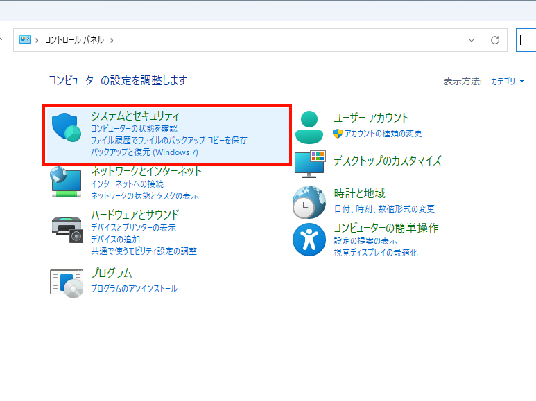
Task: Click the ユーザー アカウント person icon
Action: 309,127
